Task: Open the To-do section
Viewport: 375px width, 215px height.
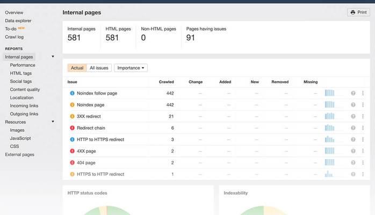Action: (x=11, y=28)
